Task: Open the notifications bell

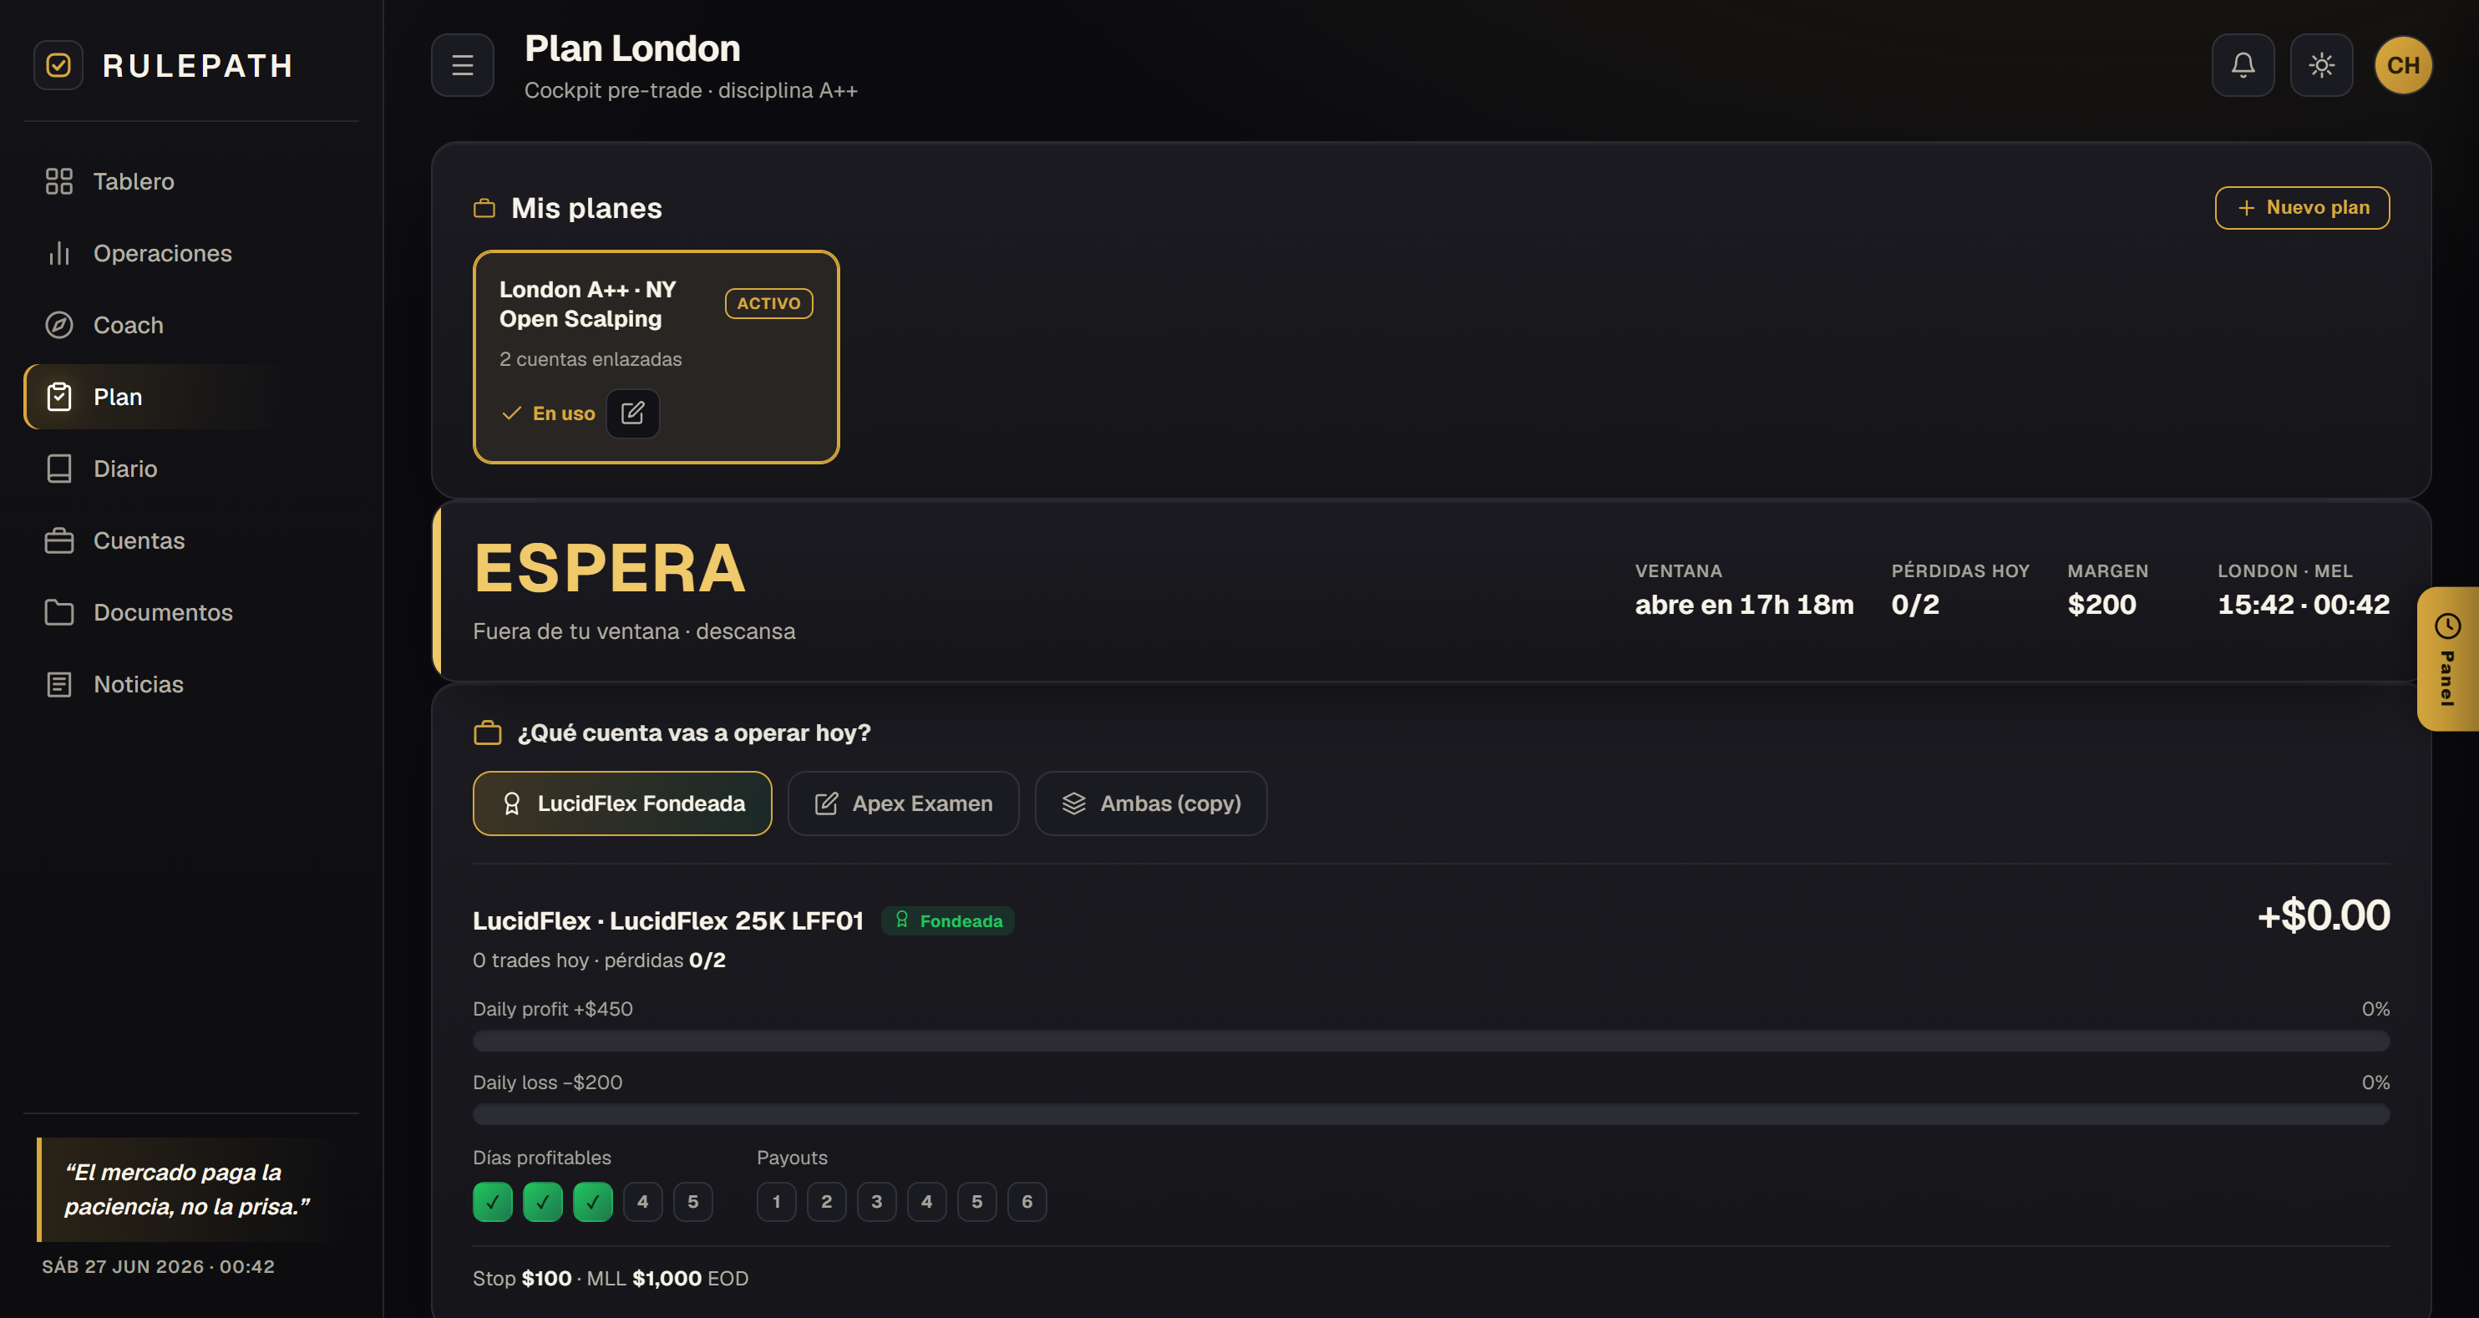Action: pyautogui.click(x=2243, y=65)
